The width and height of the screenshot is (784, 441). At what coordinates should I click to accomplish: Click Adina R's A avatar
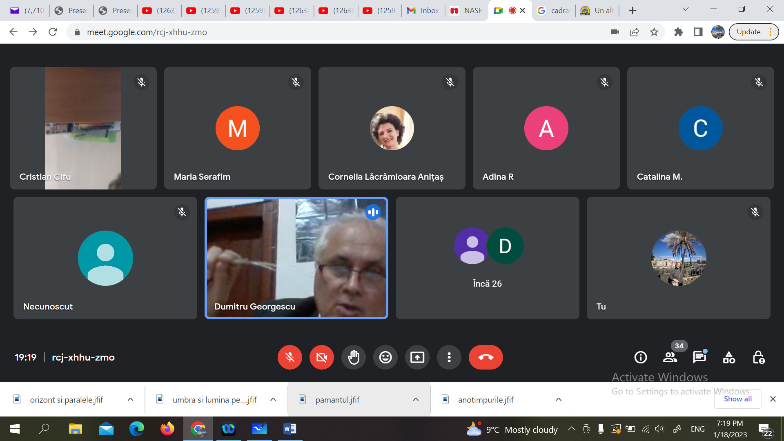546,128
